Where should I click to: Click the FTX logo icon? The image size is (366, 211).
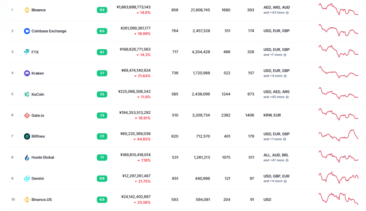[x=27, y=52]
